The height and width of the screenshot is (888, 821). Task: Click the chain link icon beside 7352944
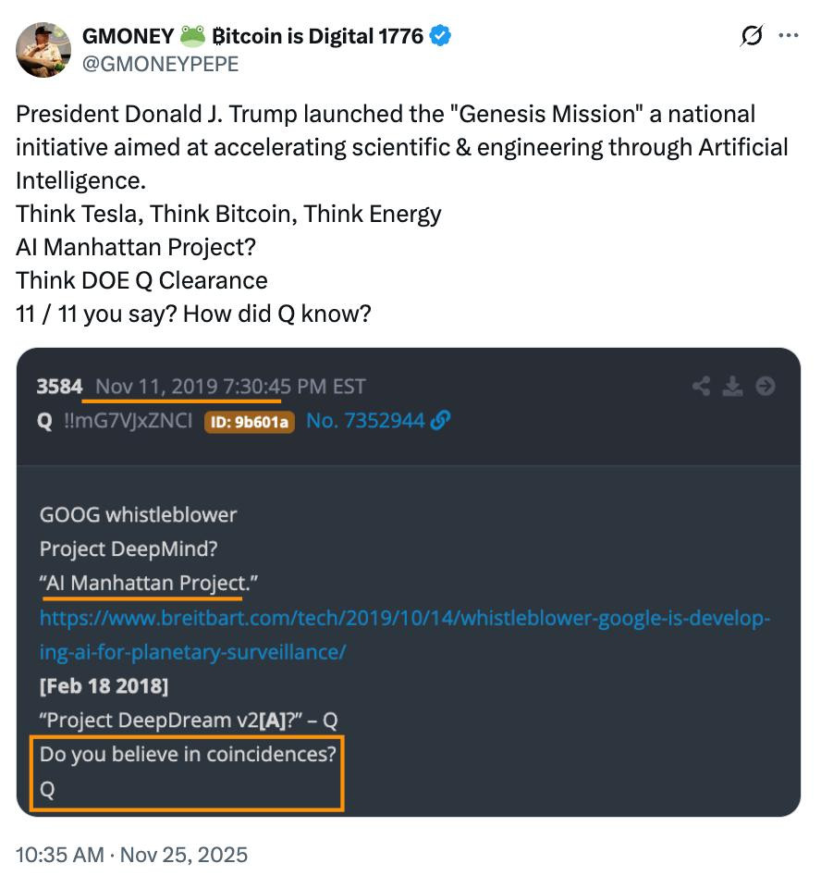coord(441,421)
